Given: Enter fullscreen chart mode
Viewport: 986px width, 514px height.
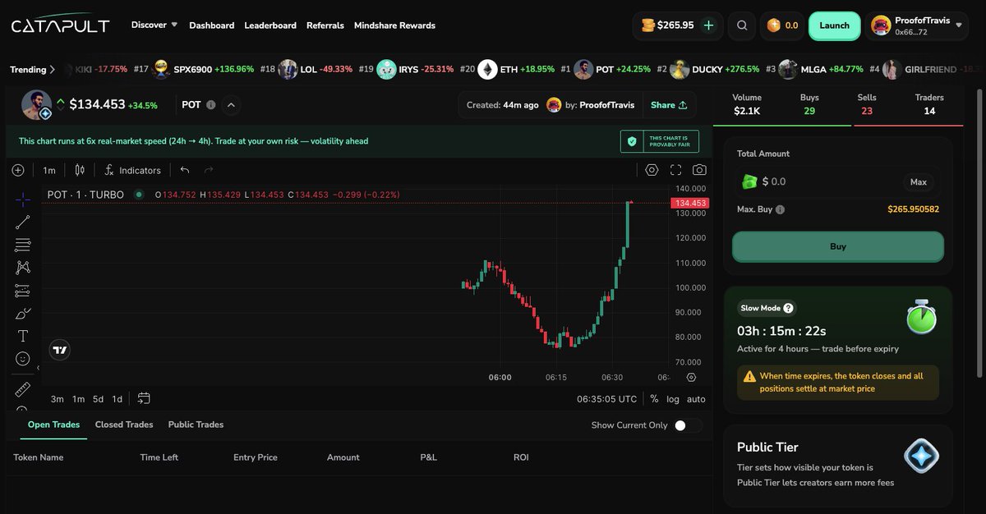Looking at the screenshot, I should [676, 170].
